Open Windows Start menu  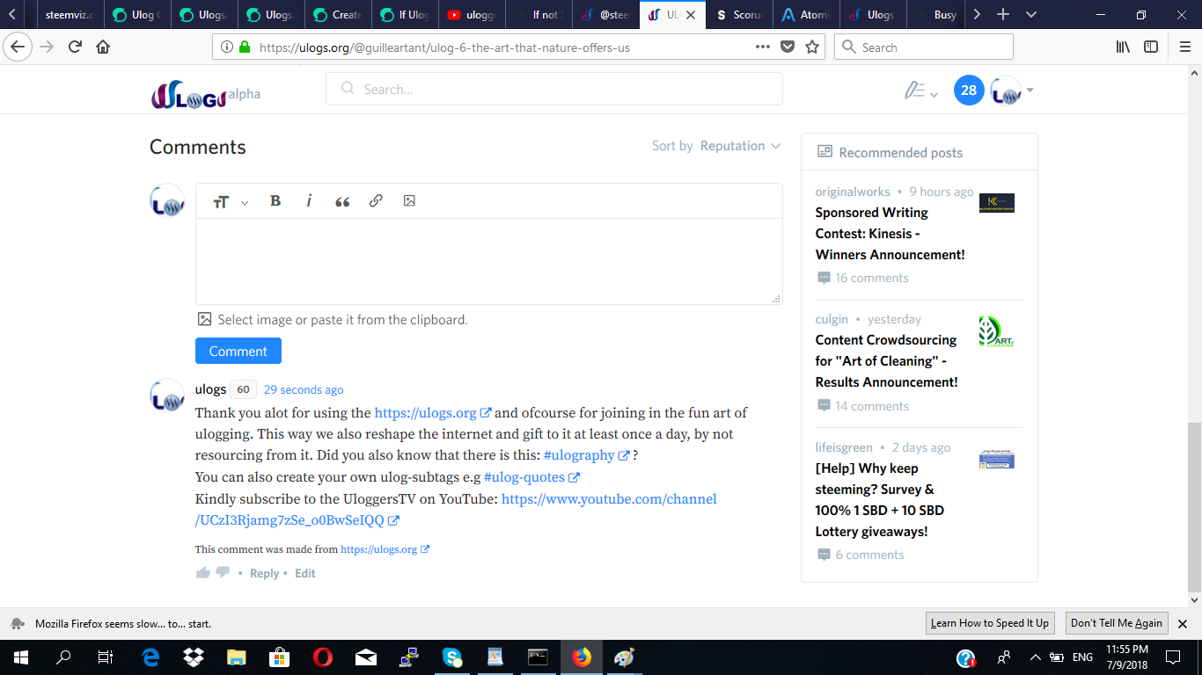tap(20, 657)
